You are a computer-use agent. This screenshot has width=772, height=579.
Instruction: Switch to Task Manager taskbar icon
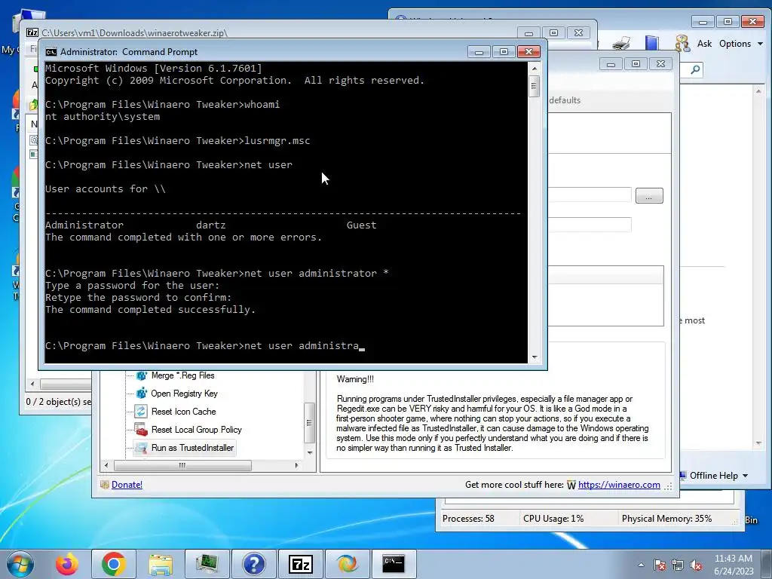pyautogui.click(x=207, y=564)
